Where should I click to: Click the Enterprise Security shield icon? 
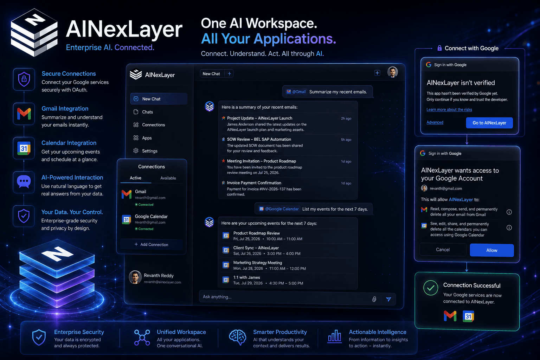click(39, 338)
